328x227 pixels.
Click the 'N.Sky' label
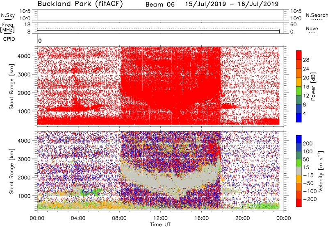pos(8,15)
